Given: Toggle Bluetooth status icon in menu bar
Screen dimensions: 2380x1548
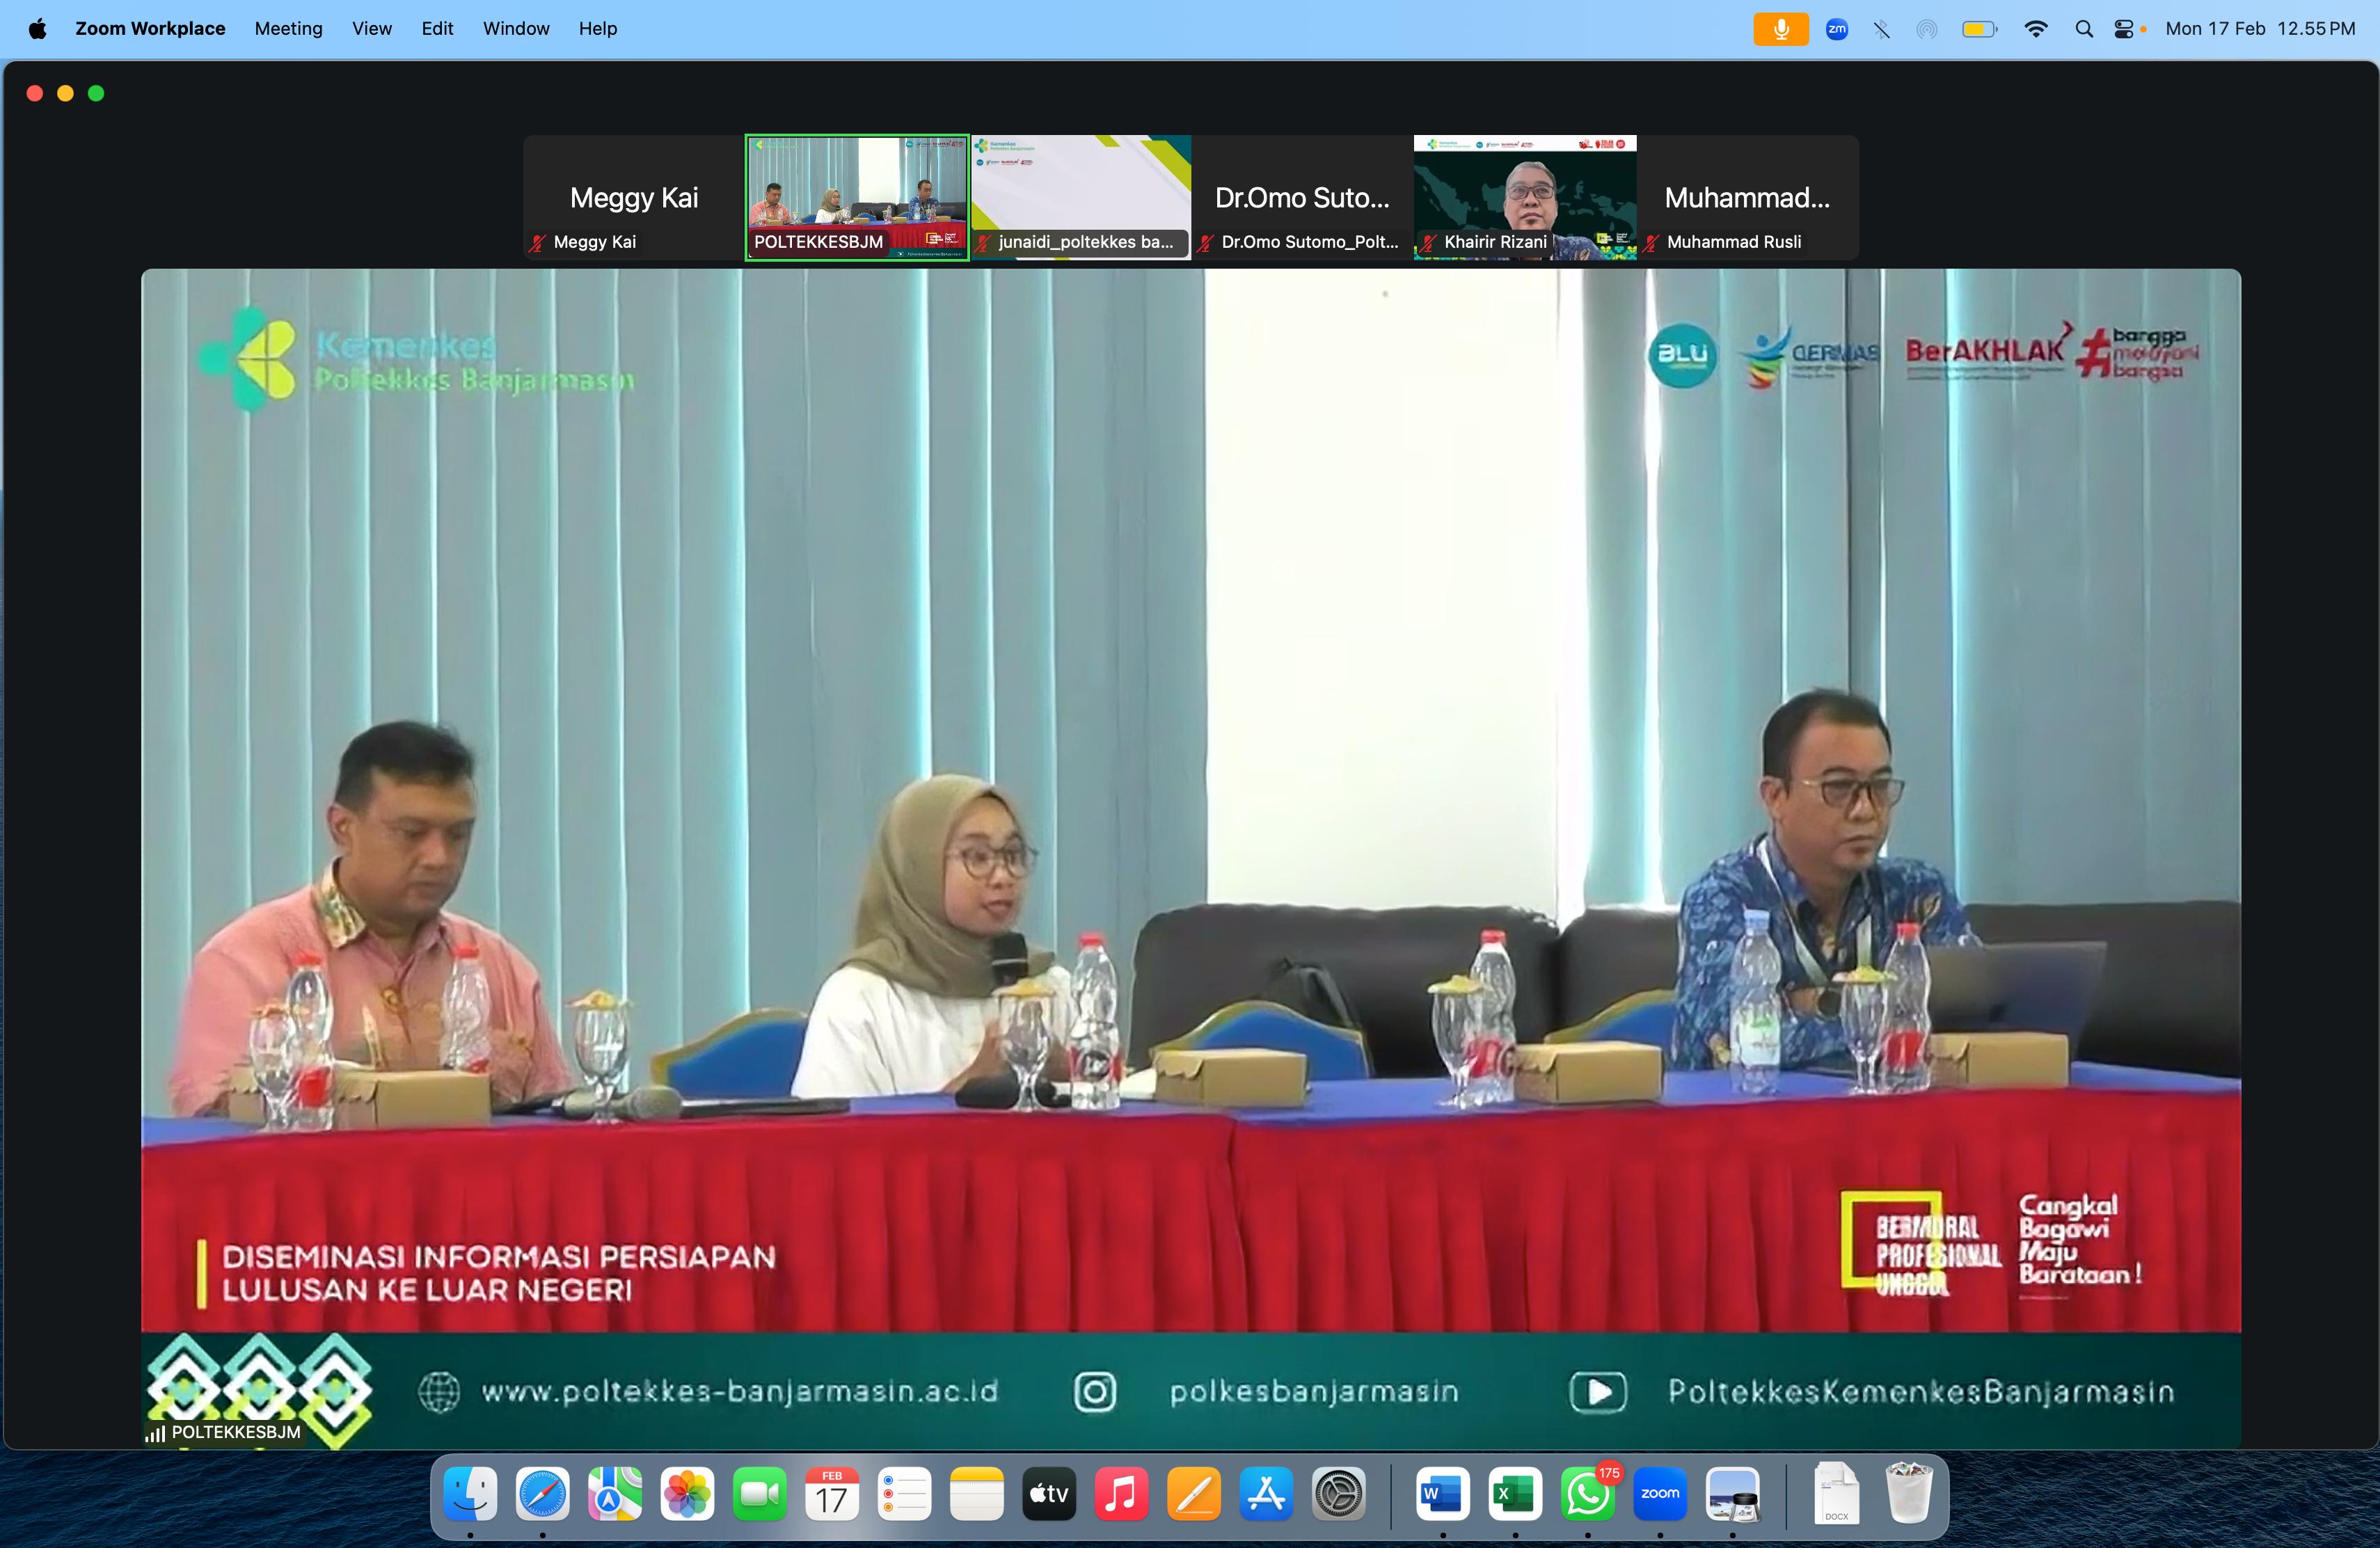Looking at the screenshot, I should click(x=1881, y=29).
